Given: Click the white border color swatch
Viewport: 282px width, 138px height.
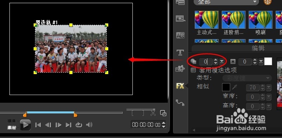Looking at the screenshot, I should coord(268,61).
